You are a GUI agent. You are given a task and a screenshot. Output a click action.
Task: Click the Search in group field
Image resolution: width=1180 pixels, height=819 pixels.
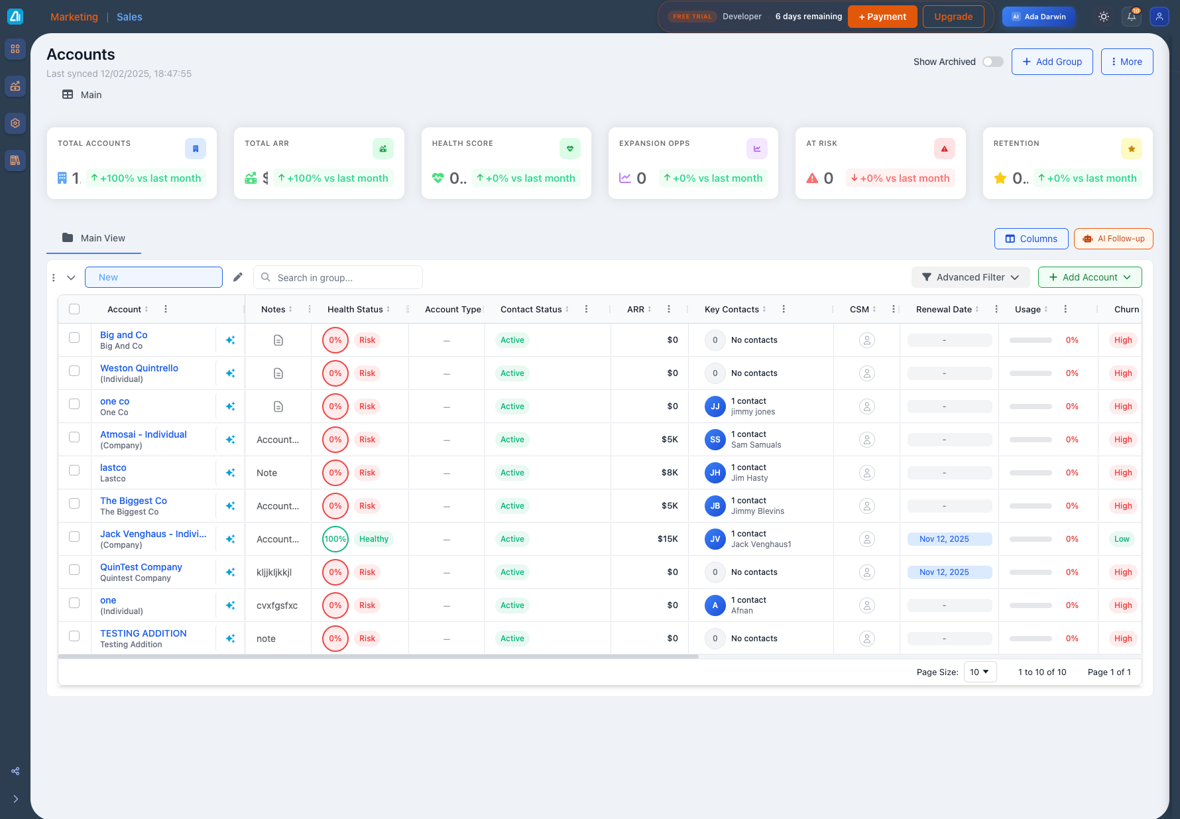pos(345,278)
